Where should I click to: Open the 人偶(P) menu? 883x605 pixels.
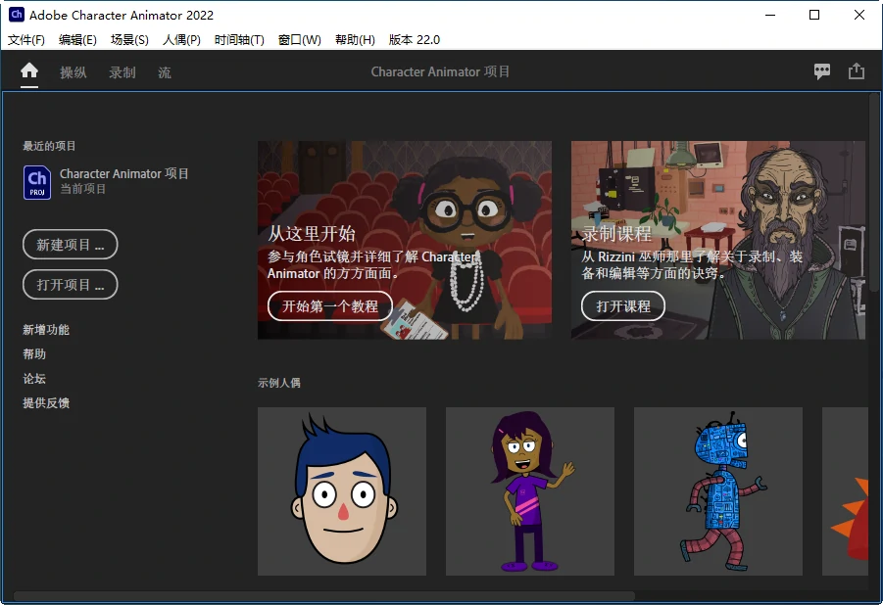(x=181, y=40)
